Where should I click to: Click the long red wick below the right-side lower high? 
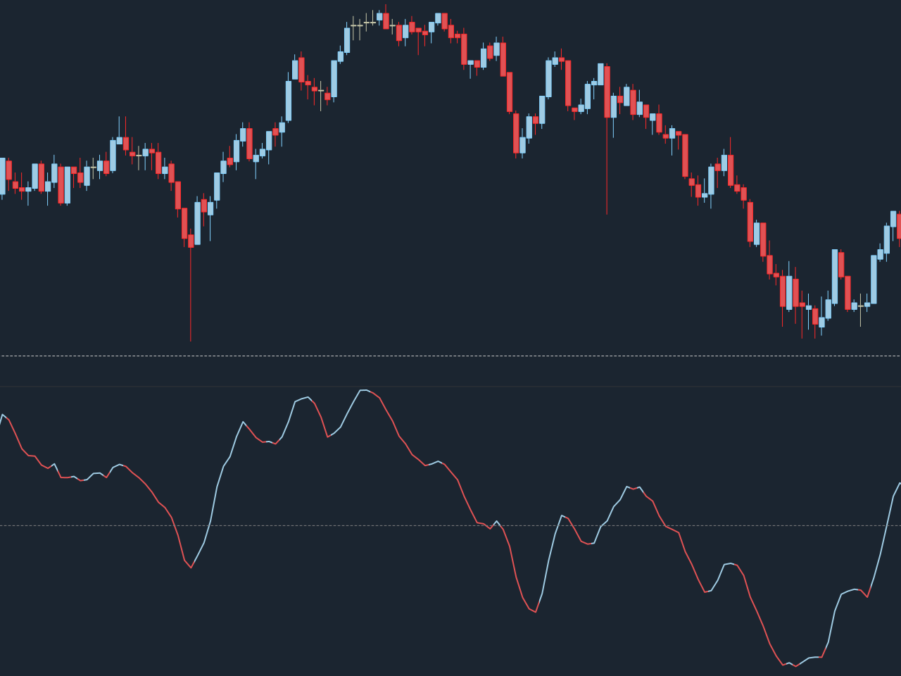tap(607, 169)
